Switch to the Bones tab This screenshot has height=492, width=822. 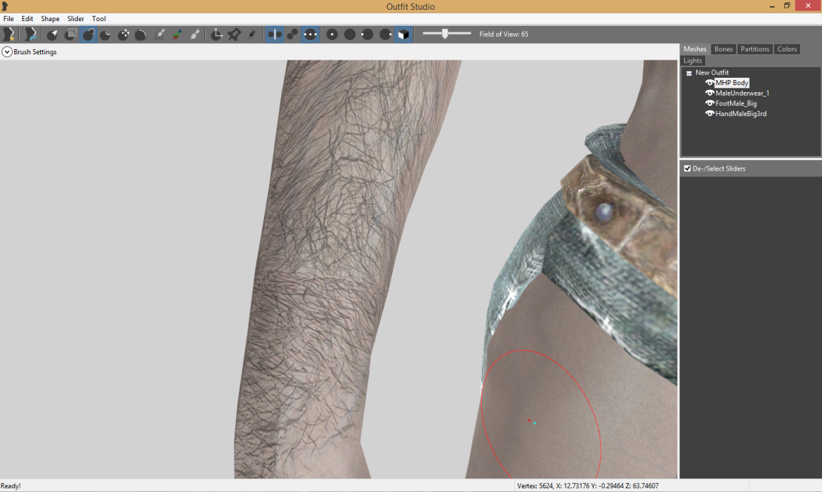pos(723,49)
